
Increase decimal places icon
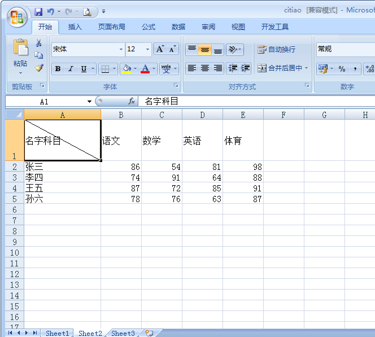[x=370, y=69]
